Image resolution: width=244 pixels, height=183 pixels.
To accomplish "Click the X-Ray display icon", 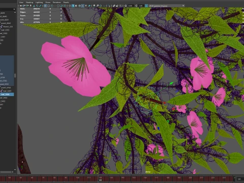I will pyautogui.click(x=114, y=6).
